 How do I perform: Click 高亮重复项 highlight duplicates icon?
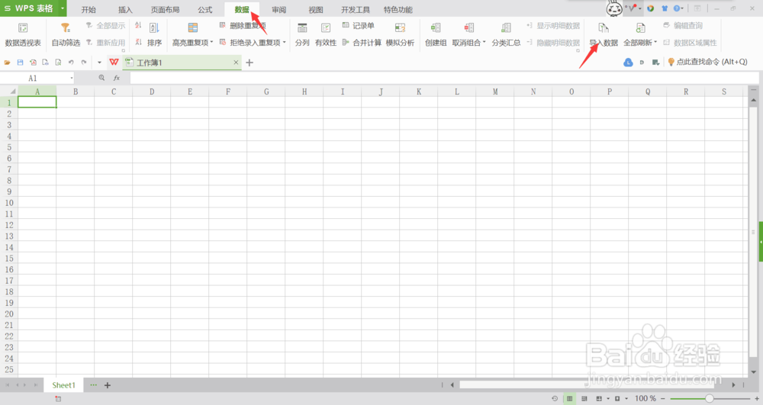(193, 27)
